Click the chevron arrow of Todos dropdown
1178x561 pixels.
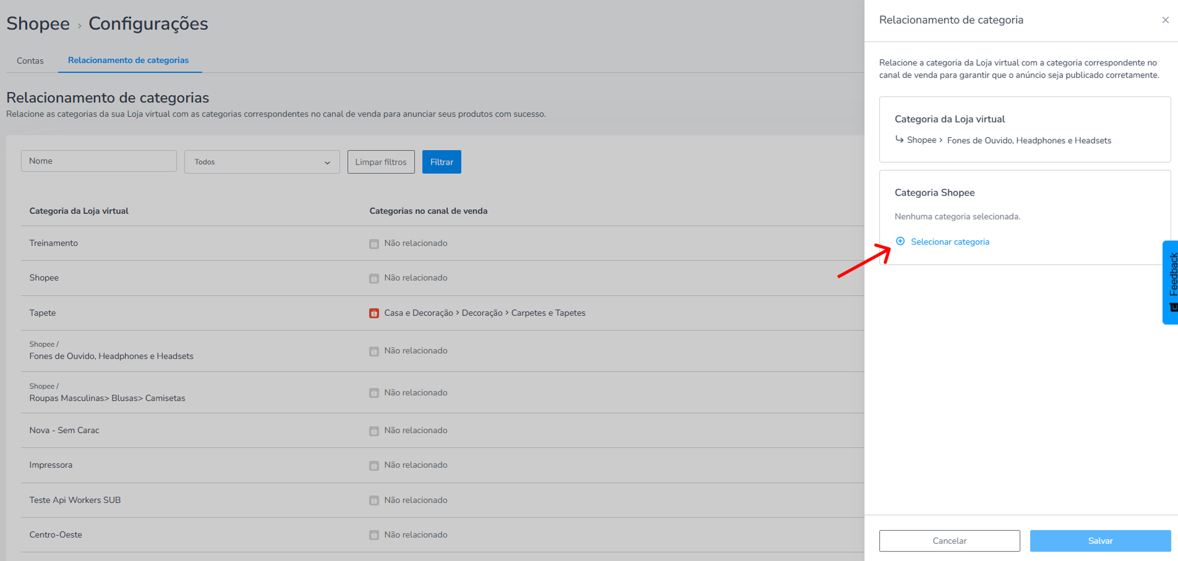tap(327, 162)
